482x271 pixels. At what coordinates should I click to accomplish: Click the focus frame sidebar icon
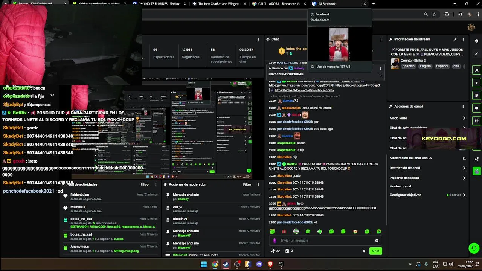(x=477, y=70)
